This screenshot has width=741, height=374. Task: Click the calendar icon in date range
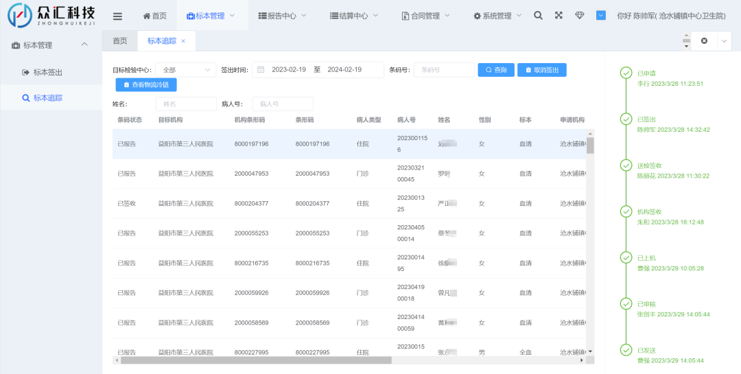pyautogui.click(x=261, y=69)
